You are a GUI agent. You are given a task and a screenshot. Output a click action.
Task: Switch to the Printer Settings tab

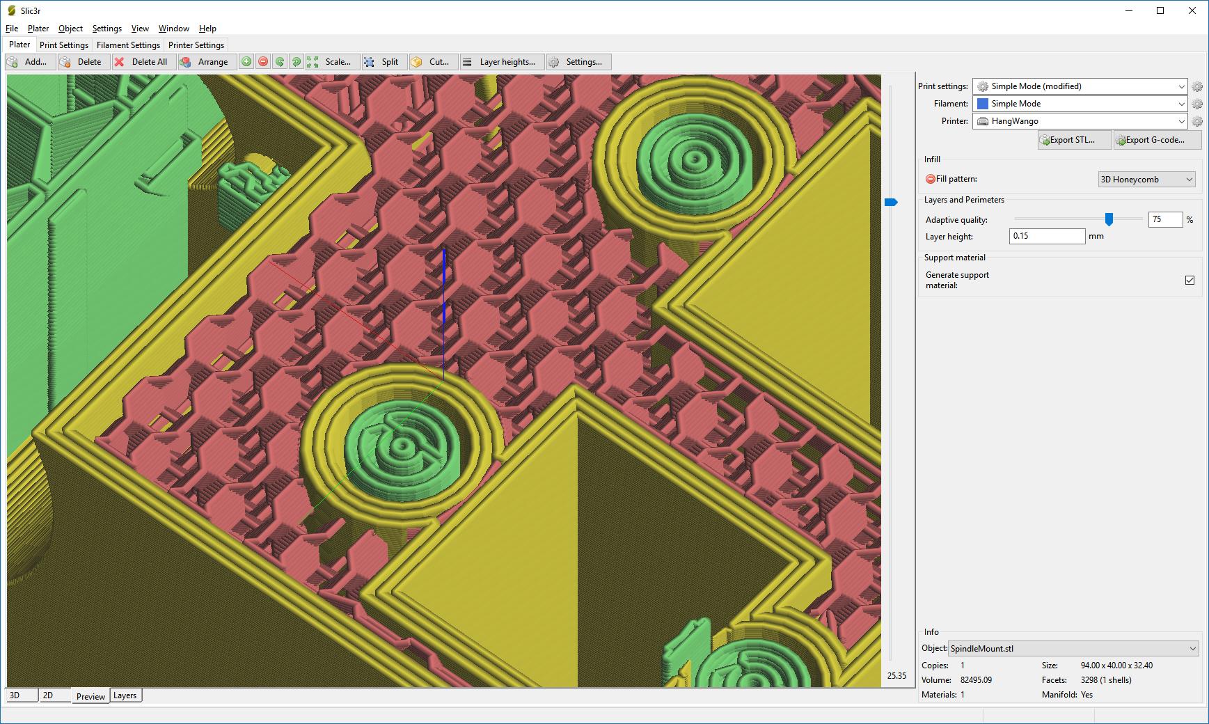196,45
